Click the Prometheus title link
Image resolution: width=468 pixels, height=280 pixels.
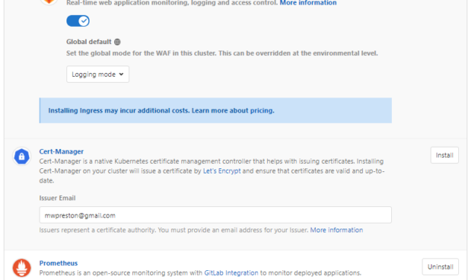click(x=58, y=264)
